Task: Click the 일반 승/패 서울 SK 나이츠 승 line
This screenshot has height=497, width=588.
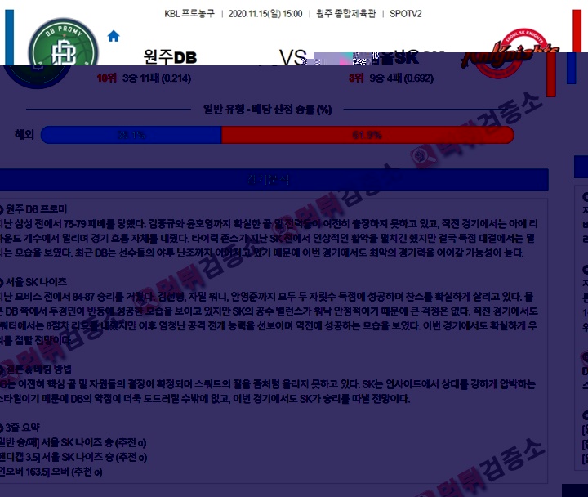Action: (x=73, y=442)
